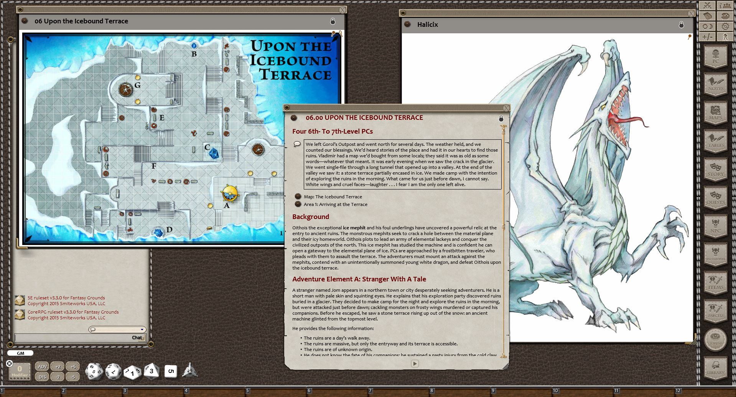Open the Tokens bag icon

tap(716, 339)
